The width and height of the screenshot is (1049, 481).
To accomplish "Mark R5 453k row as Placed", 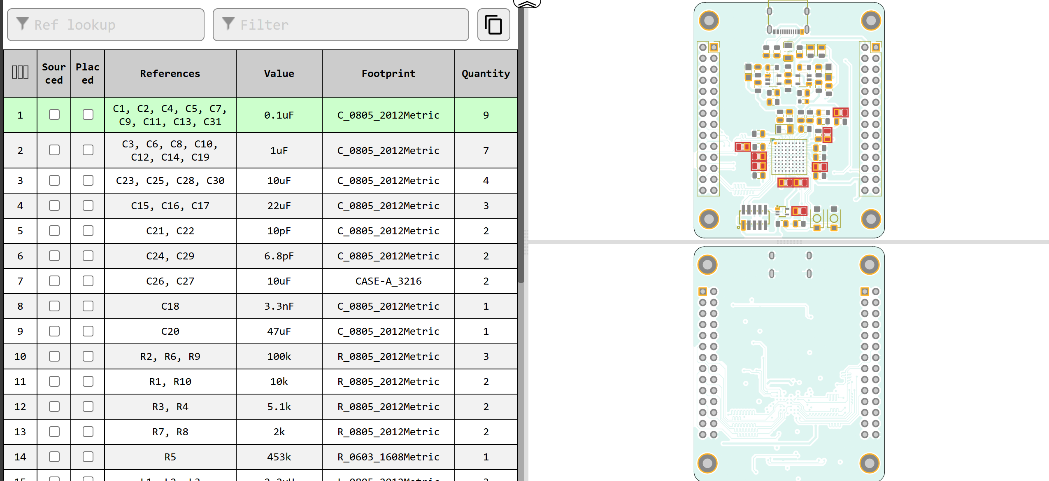I will click(x=88, y=457).
